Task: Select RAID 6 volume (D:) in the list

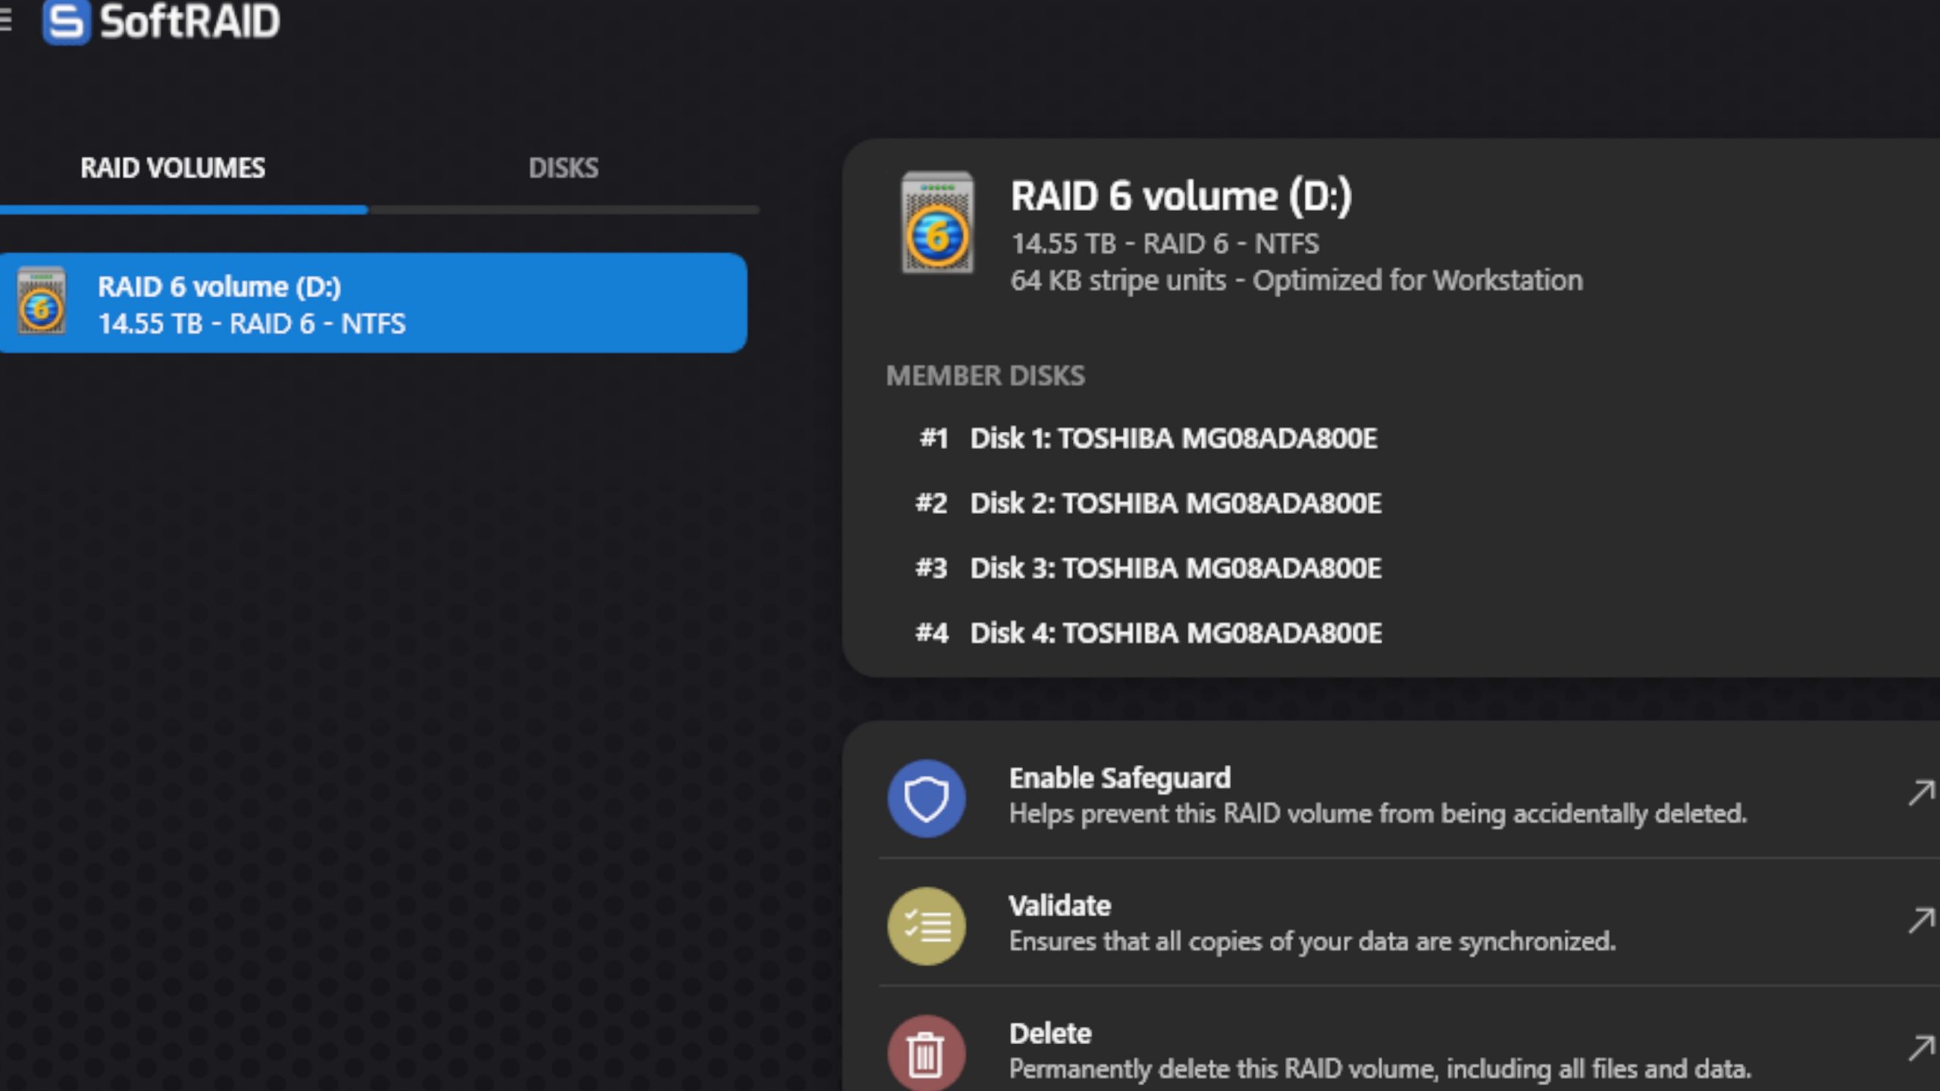Action: (x=374, y=303)
